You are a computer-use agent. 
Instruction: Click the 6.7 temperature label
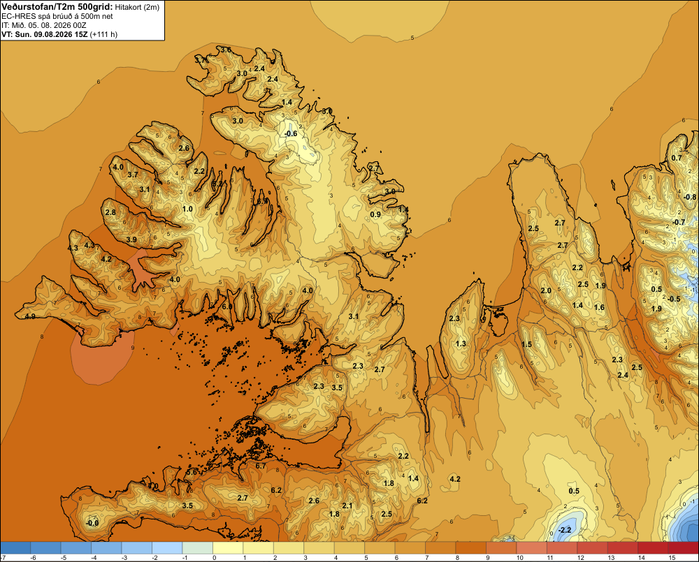click(260, 466)
